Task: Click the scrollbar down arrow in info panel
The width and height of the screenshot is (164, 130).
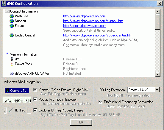Action: point(157,74)
